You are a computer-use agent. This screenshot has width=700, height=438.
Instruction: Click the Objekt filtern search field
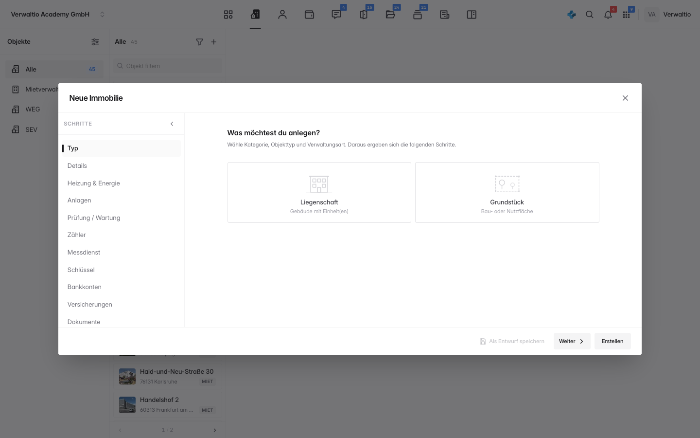pyautogui.click(x=168, y=66)
